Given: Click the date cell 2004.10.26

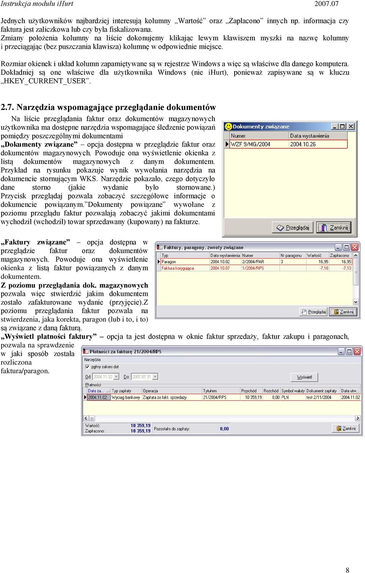Looking at the screenshot, I should [318, 144].
